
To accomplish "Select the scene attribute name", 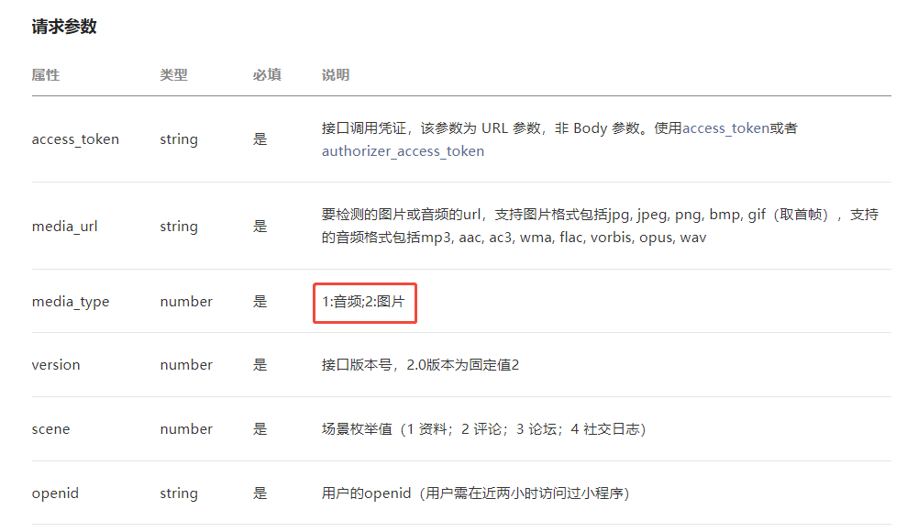I will pos(50,429).
